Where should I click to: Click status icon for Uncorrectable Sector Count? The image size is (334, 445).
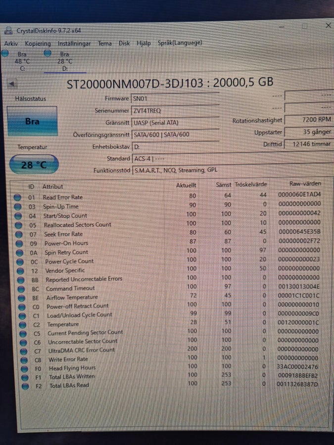(23, 343)
